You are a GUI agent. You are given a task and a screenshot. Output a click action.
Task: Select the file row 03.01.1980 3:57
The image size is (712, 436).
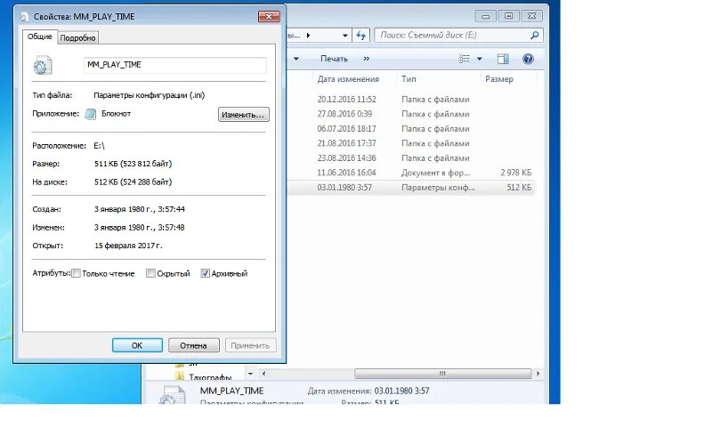[x=411, y=187]
